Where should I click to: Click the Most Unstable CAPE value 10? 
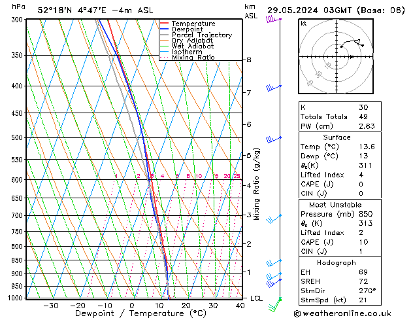363,242
